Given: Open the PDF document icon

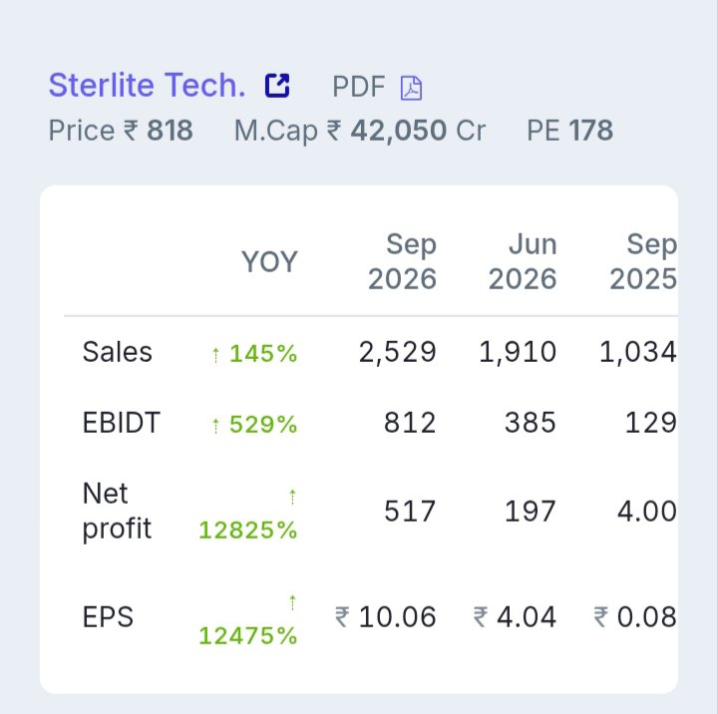Looking at the screenshot, I should [x=411, y=88].
